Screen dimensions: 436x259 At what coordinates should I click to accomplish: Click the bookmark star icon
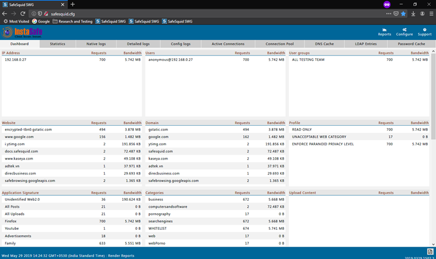coord(403,13)
